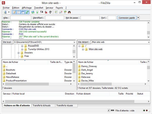
Task: Select Mon site web in remote tree
Action: click(96, 49)
